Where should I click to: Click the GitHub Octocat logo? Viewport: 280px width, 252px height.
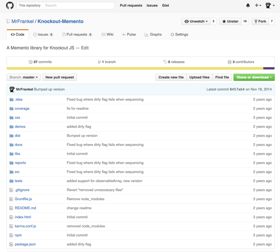click(10, 5)
